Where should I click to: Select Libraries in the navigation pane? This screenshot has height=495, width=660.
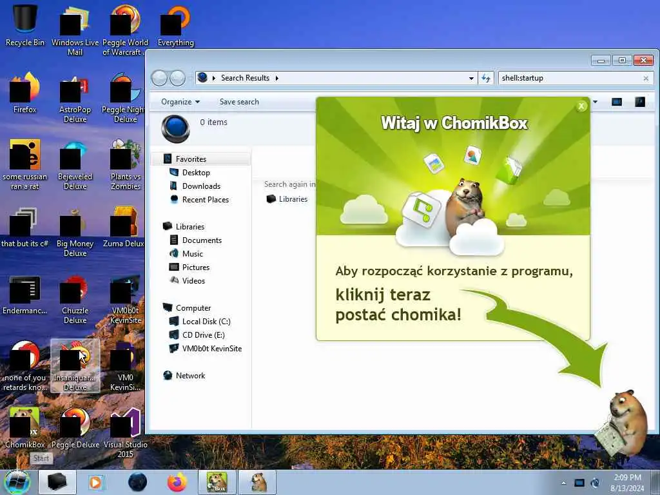coord(190,226)
